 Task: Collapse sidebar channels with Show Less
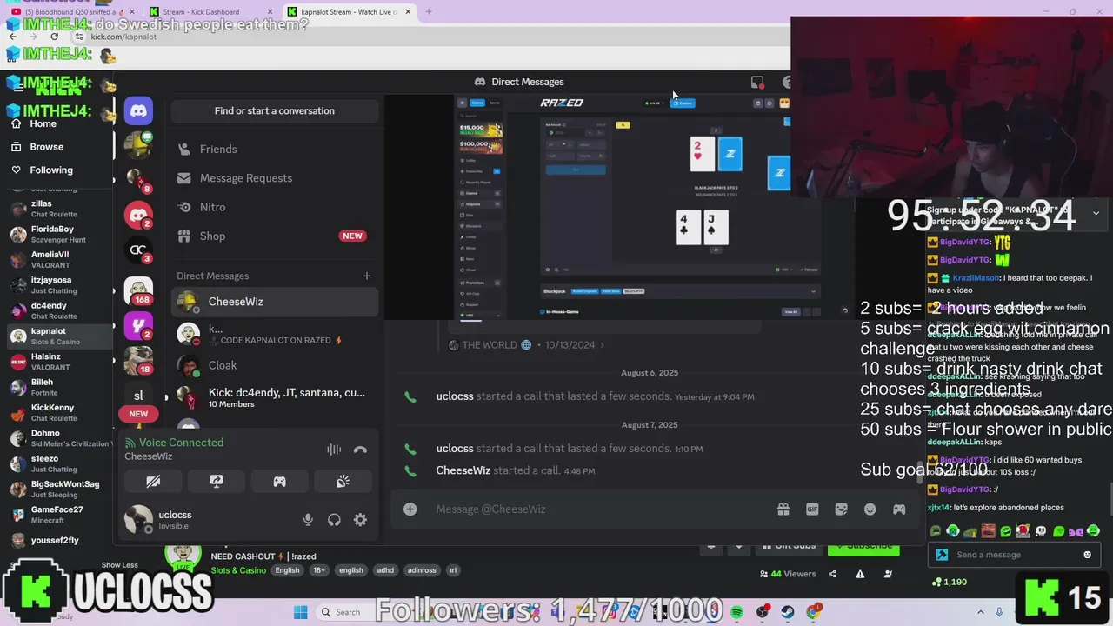click(119, 565)
